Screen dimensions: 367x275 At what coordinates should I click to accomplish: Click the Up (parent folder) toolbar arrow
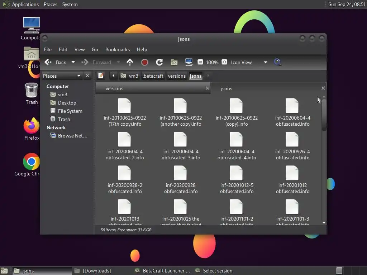130,62
